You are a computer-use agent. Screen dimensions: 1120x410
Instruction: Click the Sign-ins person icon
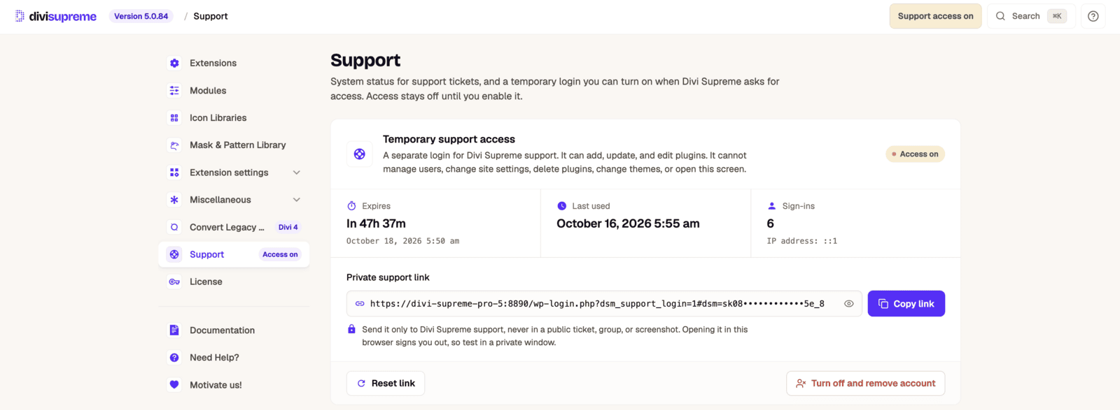[771, 206]
